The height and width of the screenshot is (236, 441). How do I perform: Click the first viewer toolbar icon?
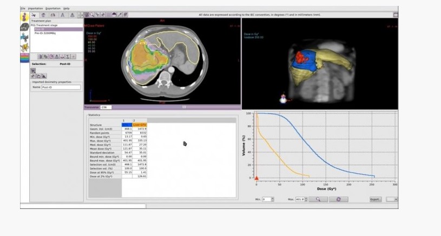pos(87,15)
